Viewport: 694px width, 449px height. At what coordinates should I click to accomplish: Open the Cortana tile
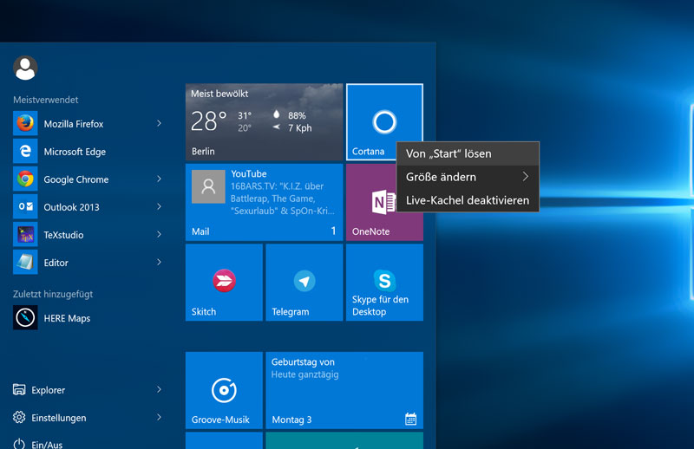coord(384,122)
